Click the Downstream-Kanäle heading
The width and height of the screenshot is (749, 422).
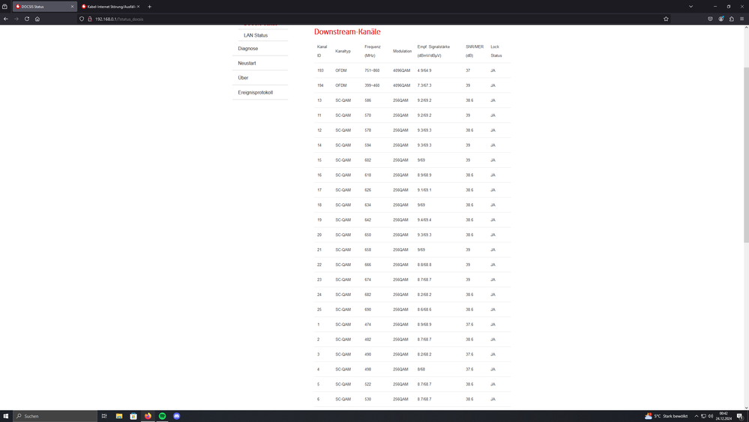pyautogui.click(x=347, y=32)
